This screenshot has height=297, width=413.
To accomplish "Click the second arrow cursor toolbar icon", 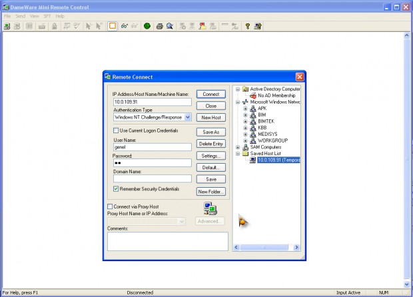I will click(99, 26).
